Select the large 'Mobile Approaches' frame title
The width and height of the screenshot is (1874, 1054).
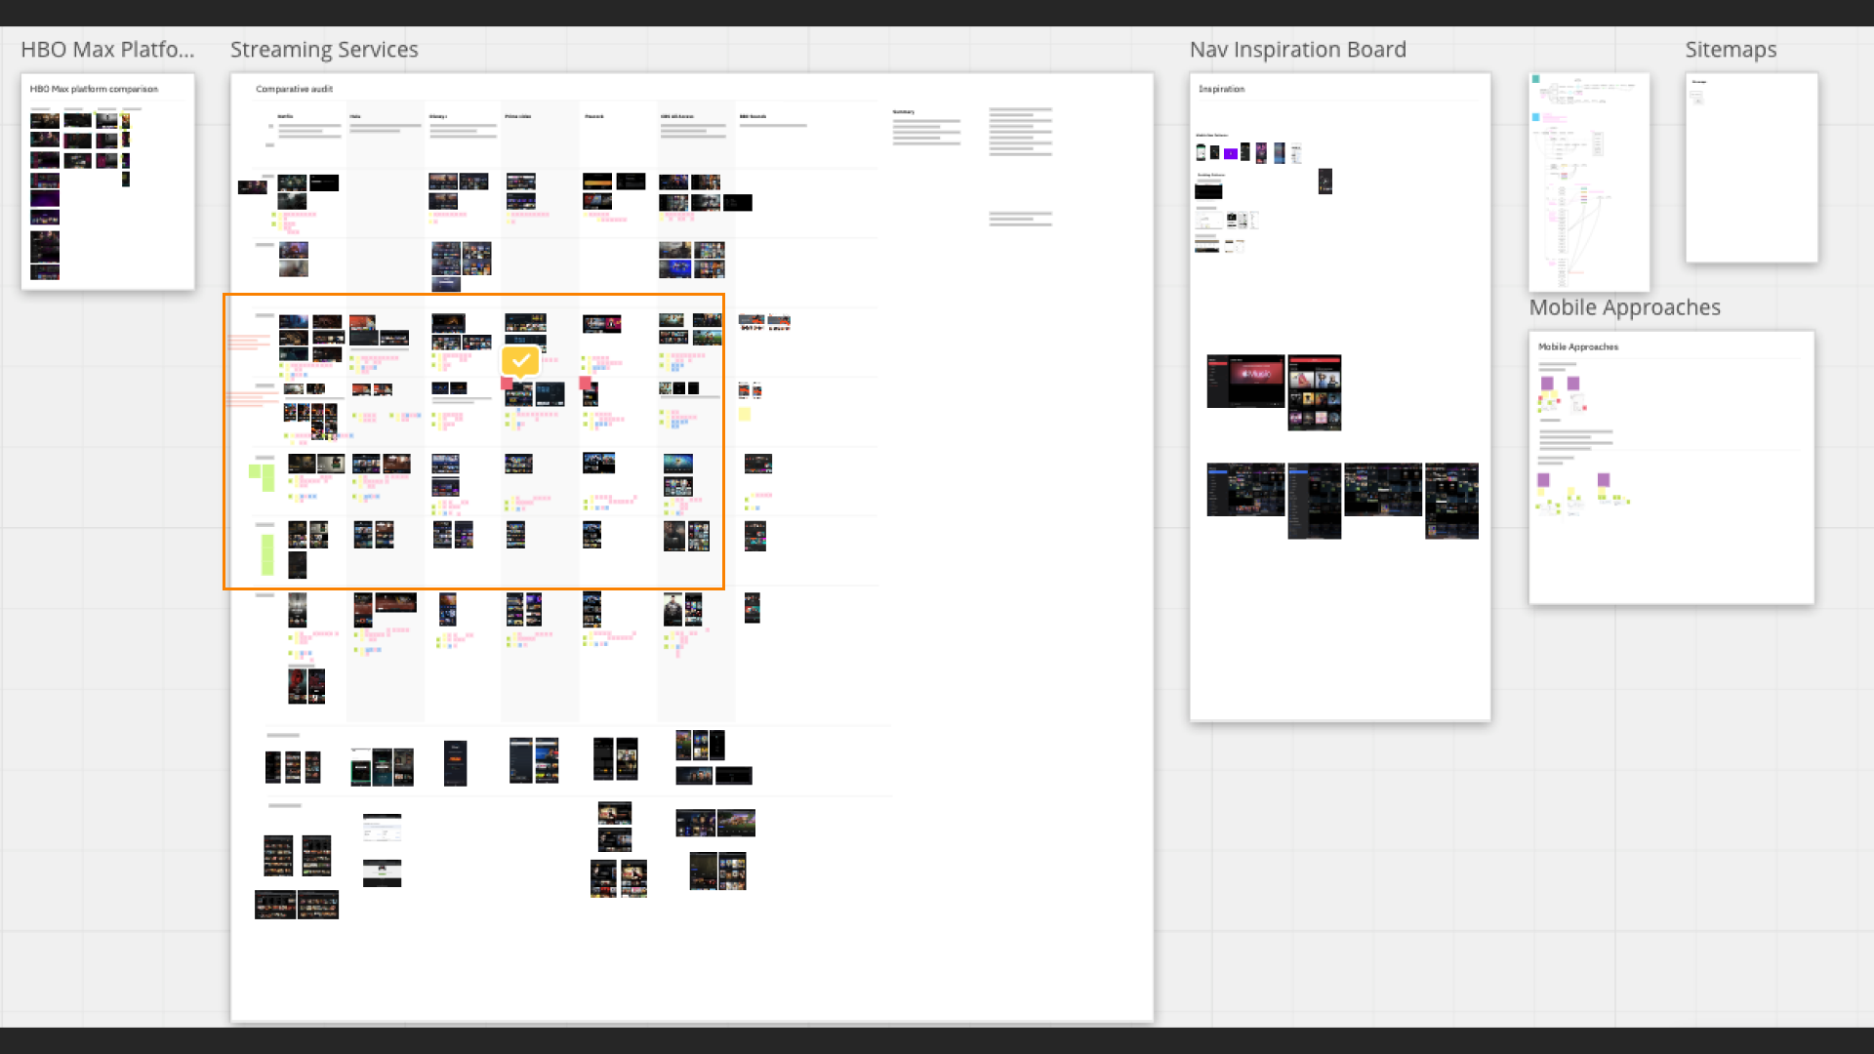coord(1624,307)
